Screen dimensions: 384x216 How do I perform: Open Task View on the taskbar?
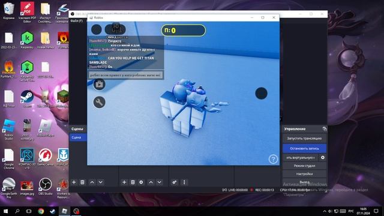click(29, 211)
